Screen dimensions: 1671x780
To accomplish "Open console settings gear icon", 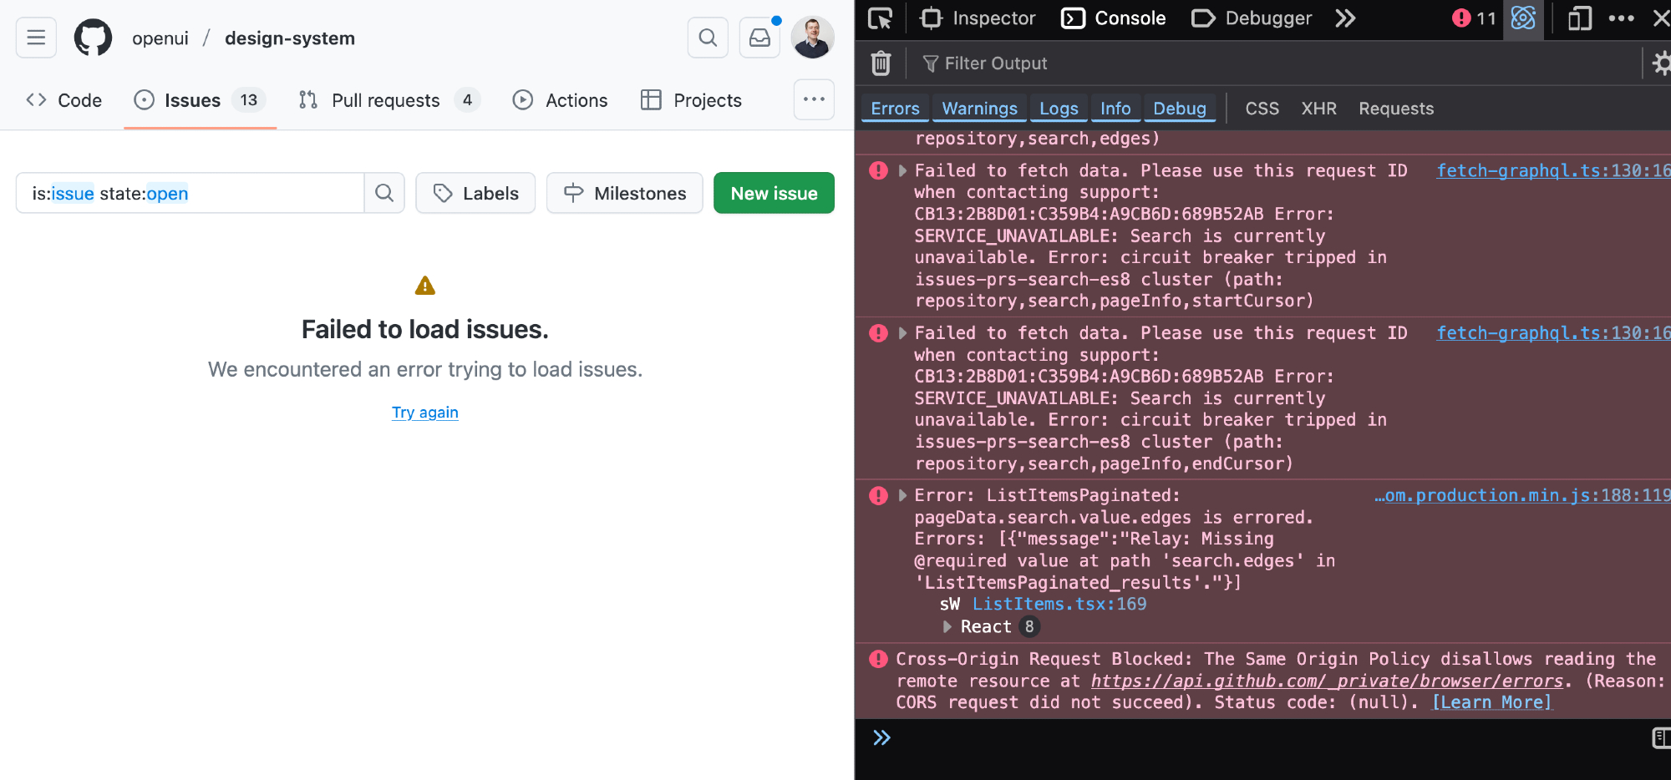I will tap(1661, 63).
